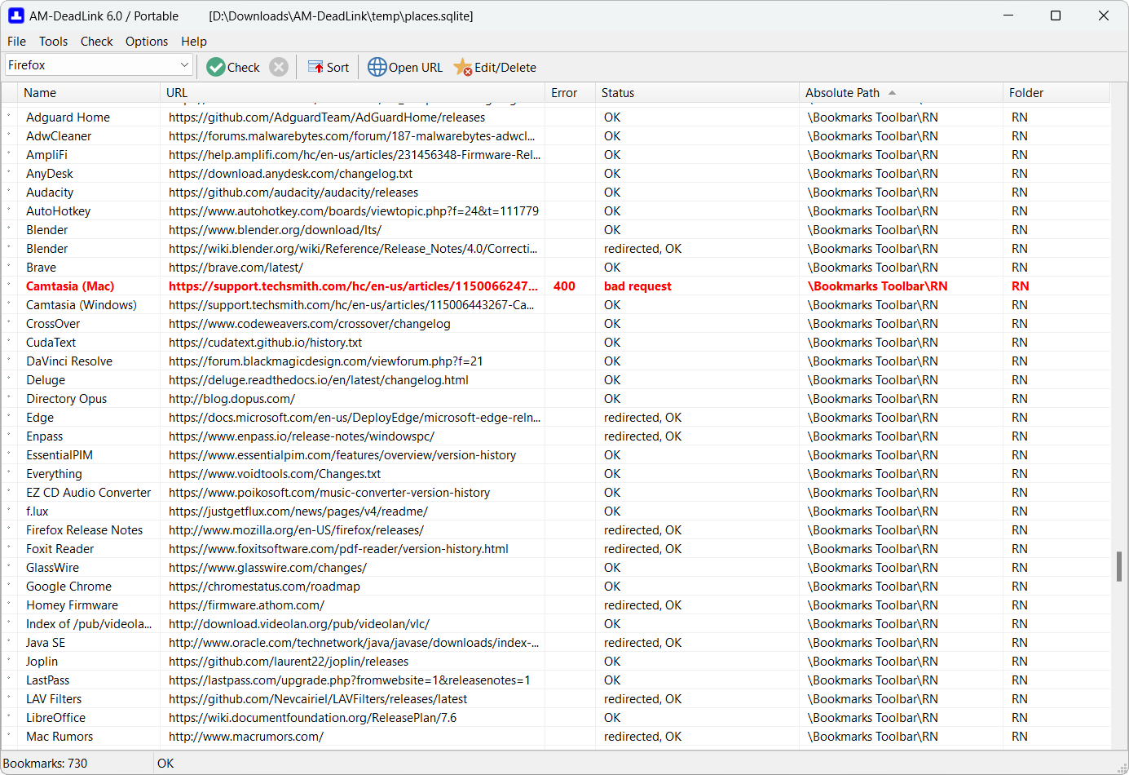Select the GlassWire bookmark
The width and height of the screenshot is (1129, 775).
(53, 568)
